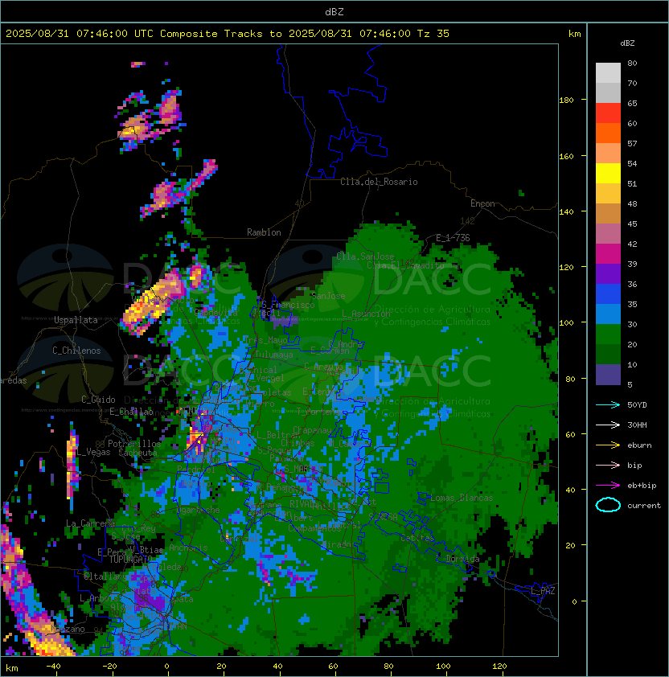
Task: Click the 'Potrerillos' place label
Action: 134,444
